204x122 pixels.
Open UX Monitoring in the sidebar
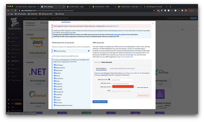tap(16, 80)
